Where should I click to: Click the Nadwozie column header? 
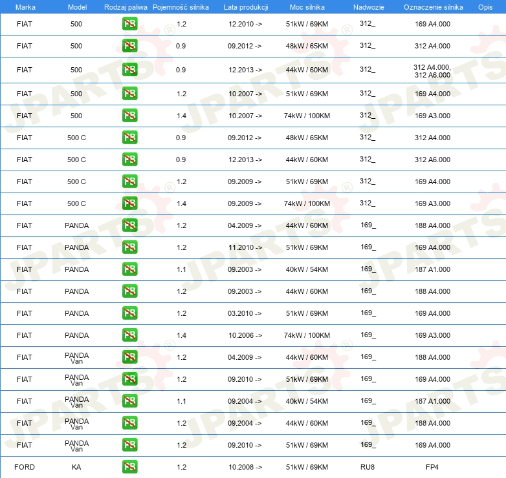tap(369, 7)
